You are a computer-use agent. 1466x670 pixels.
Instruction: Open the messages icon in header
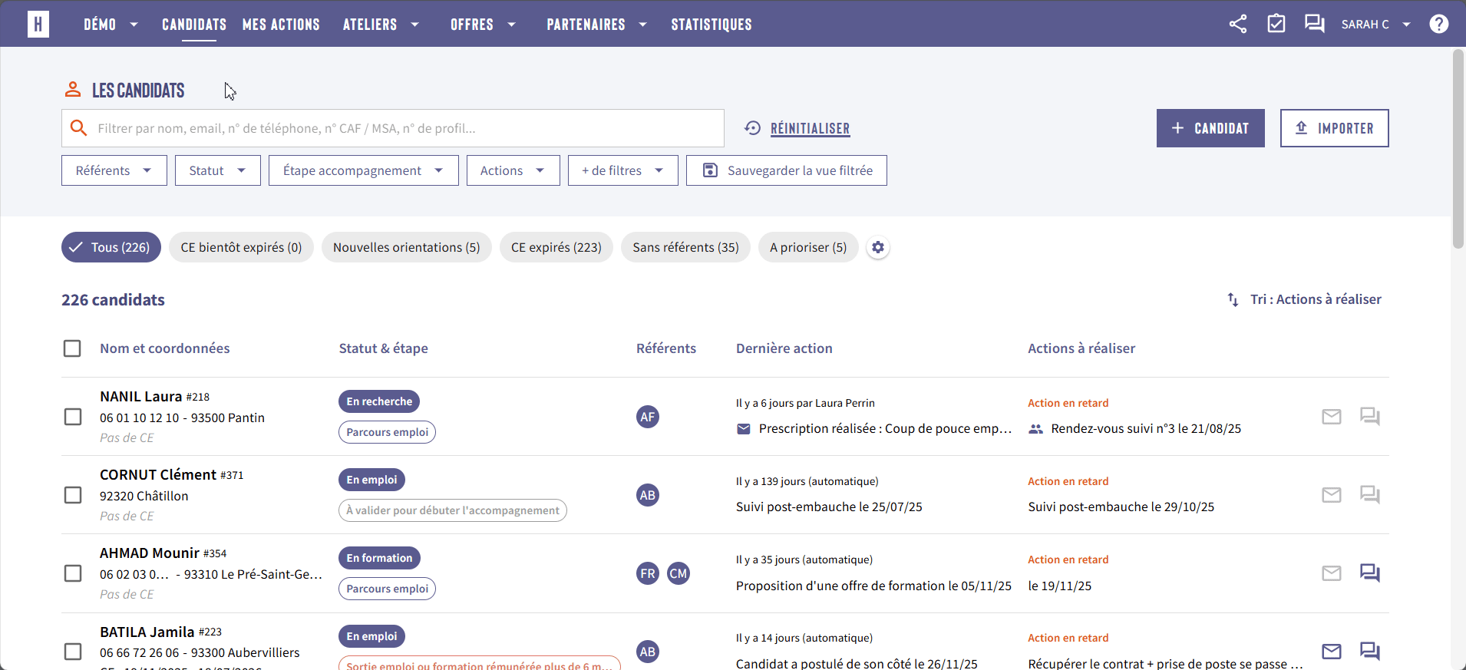tap(1315, 24)
